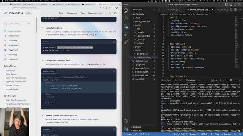Toggle VS Code primary sidebar layout
Image resolution: width=243 pixels, height=136 pixels.
coord(226,5)
